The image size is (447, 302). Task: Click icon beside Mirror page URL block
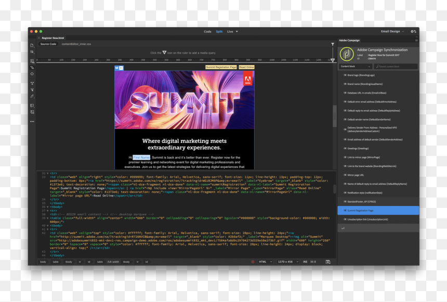[345, 175]
